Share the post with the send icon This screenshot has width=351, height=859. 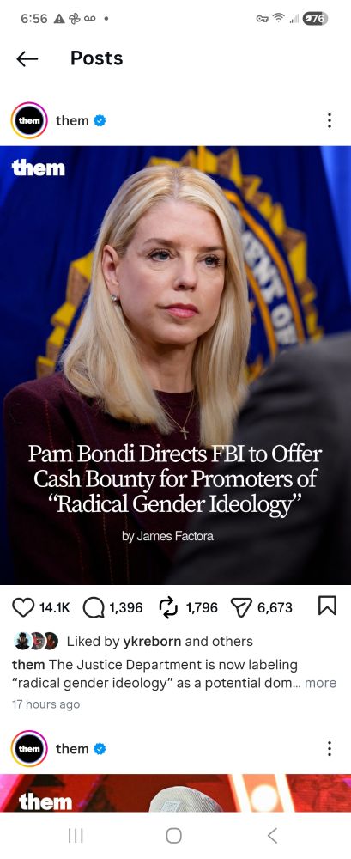click(x=241, y=607)
